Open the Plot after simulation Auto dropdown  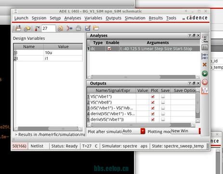click(x=143, y=131)
